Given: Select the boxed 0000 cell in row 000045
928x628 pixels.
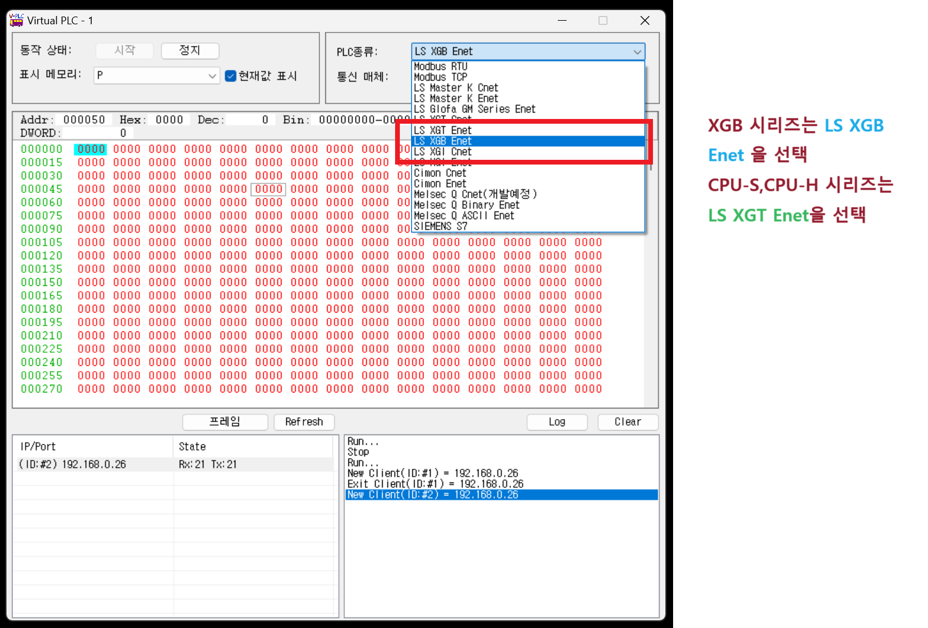Looking at the screenshot, I should click(x=269, y=189).
